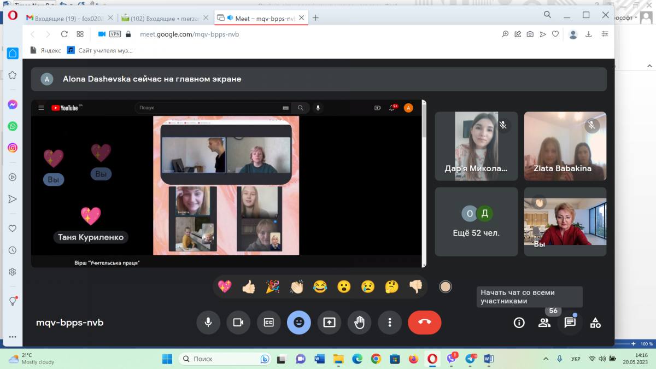Raise hand in the meeting
The height and width of the screenshot is (369, 656).
(x=359, y=323)
